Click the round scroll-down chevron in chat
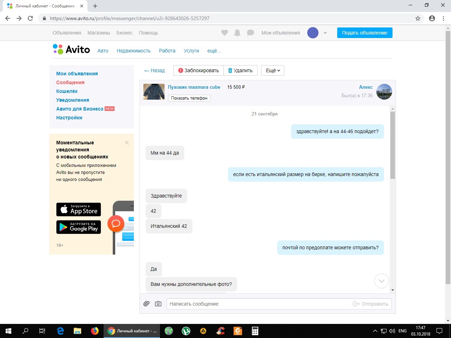The image size is (451, 338). 381,281
